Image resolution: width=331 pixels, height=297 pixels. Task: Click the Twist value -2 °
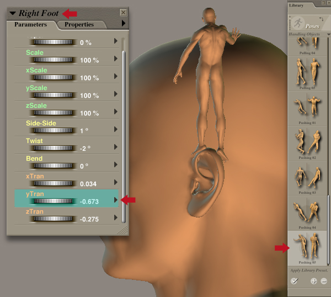(x=85, y=148)
